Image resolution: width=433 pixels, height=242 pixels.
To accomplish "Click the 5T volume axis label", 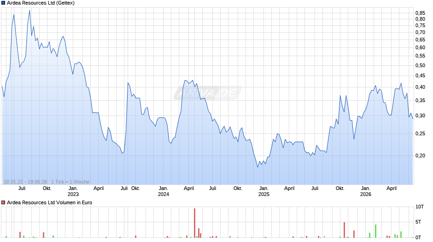I will [x=418, y=222].
